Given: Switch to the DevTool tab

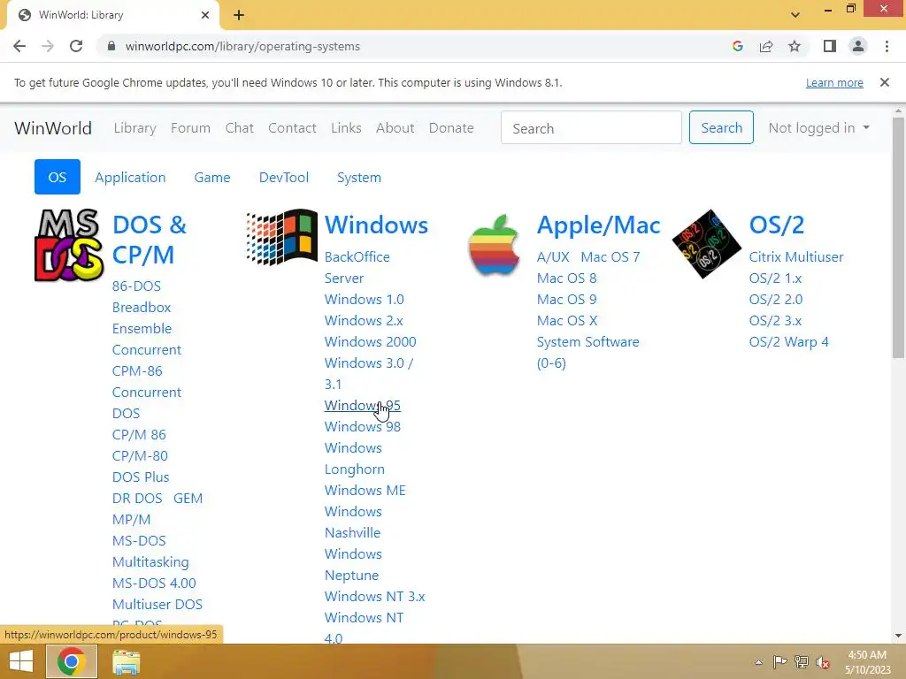Looking at the screenshot, I should click(x=284, y=177).
